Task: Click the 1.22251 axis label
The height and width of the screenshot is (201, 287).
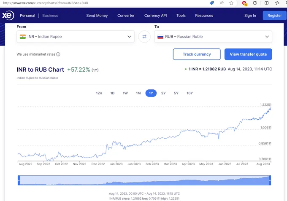Action: (x=266, y=105)
